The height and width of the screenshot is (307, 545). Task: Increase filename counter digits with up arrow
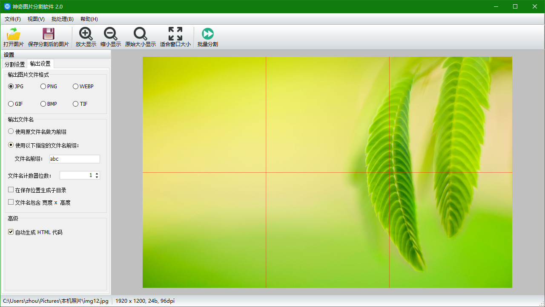coord(97,174)
